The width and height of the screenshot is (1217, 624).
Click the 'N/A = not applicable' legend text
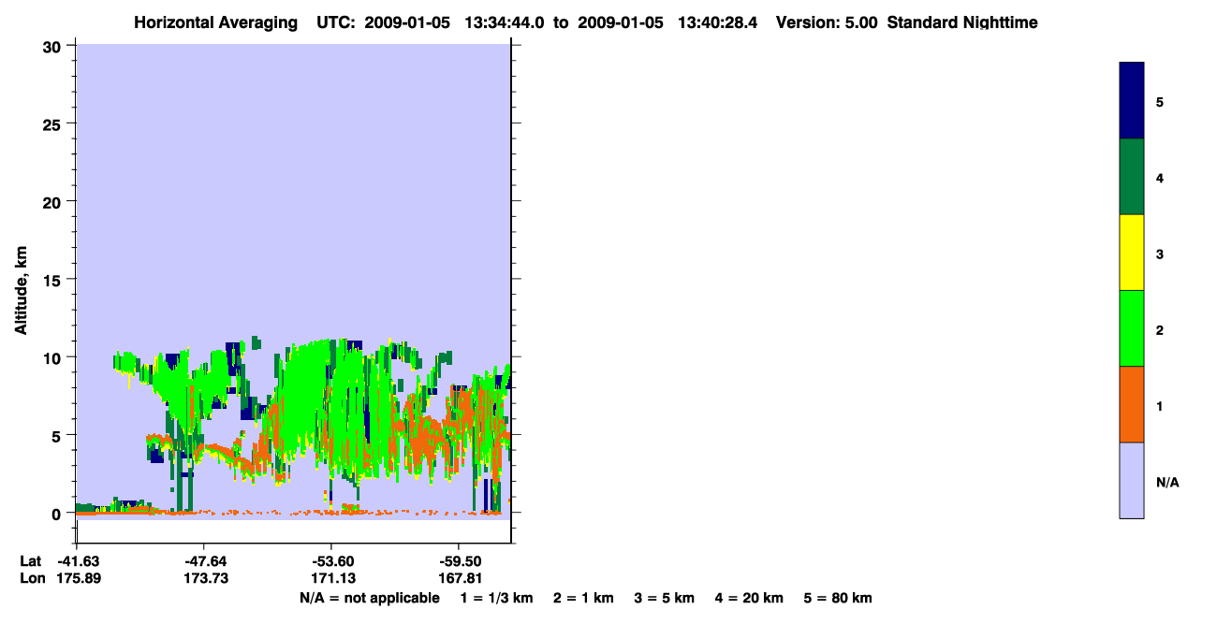(369, 599)
